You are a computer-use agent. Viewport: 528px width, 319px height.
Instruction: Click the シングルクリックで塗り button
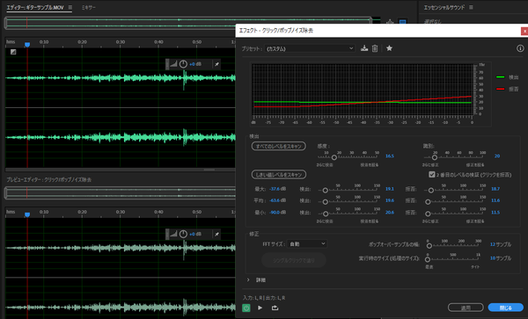click(294, 260)
